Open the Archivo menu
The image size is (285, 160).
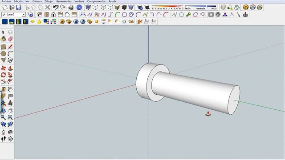pyautogui.click(x=6, y=1)
